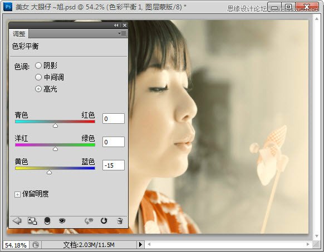Open the adjustments panel flyout menu

point(122,33)
